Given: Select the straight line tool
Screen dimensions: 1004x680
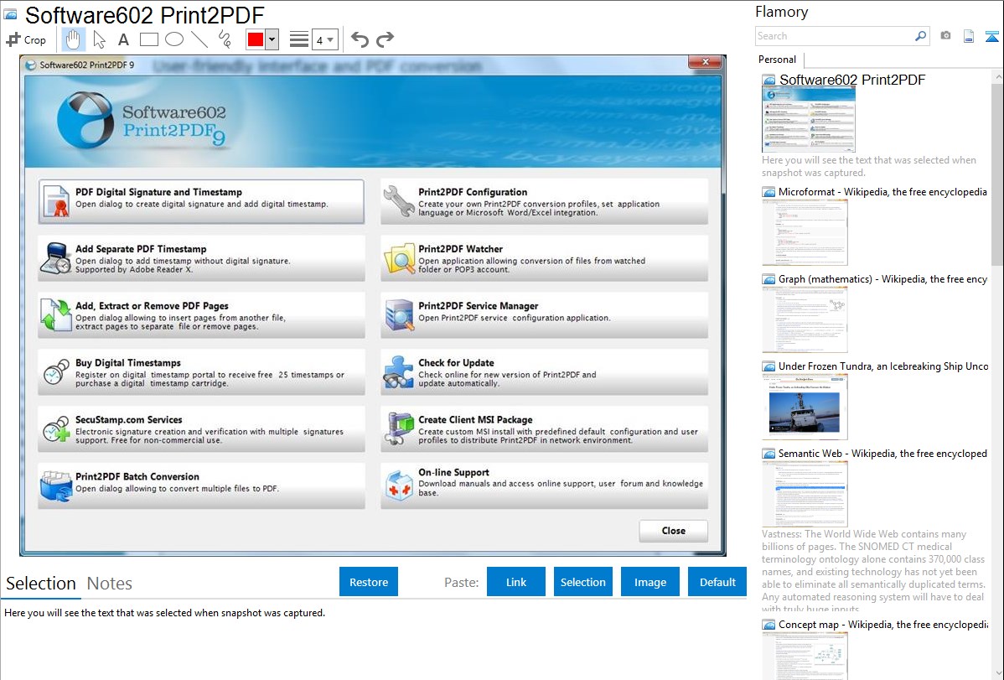Looking at the screenshot, I should [x=199, y=39].
